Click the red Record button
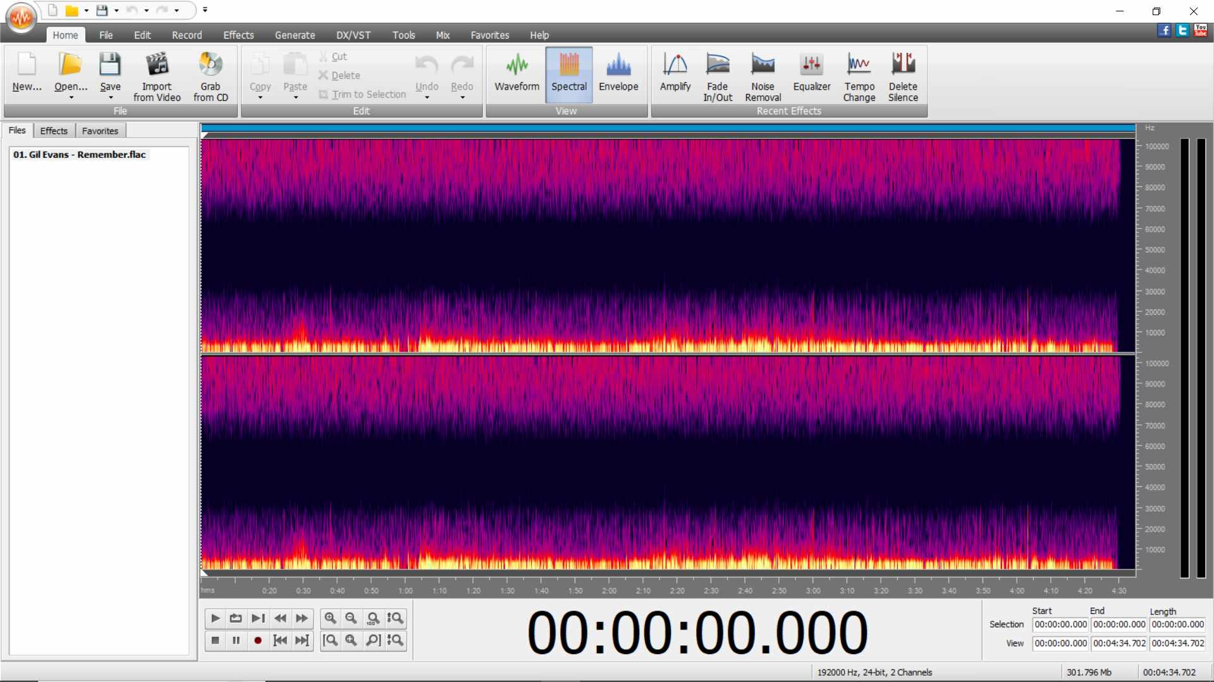1214x682 pixels. click(257, 640)
